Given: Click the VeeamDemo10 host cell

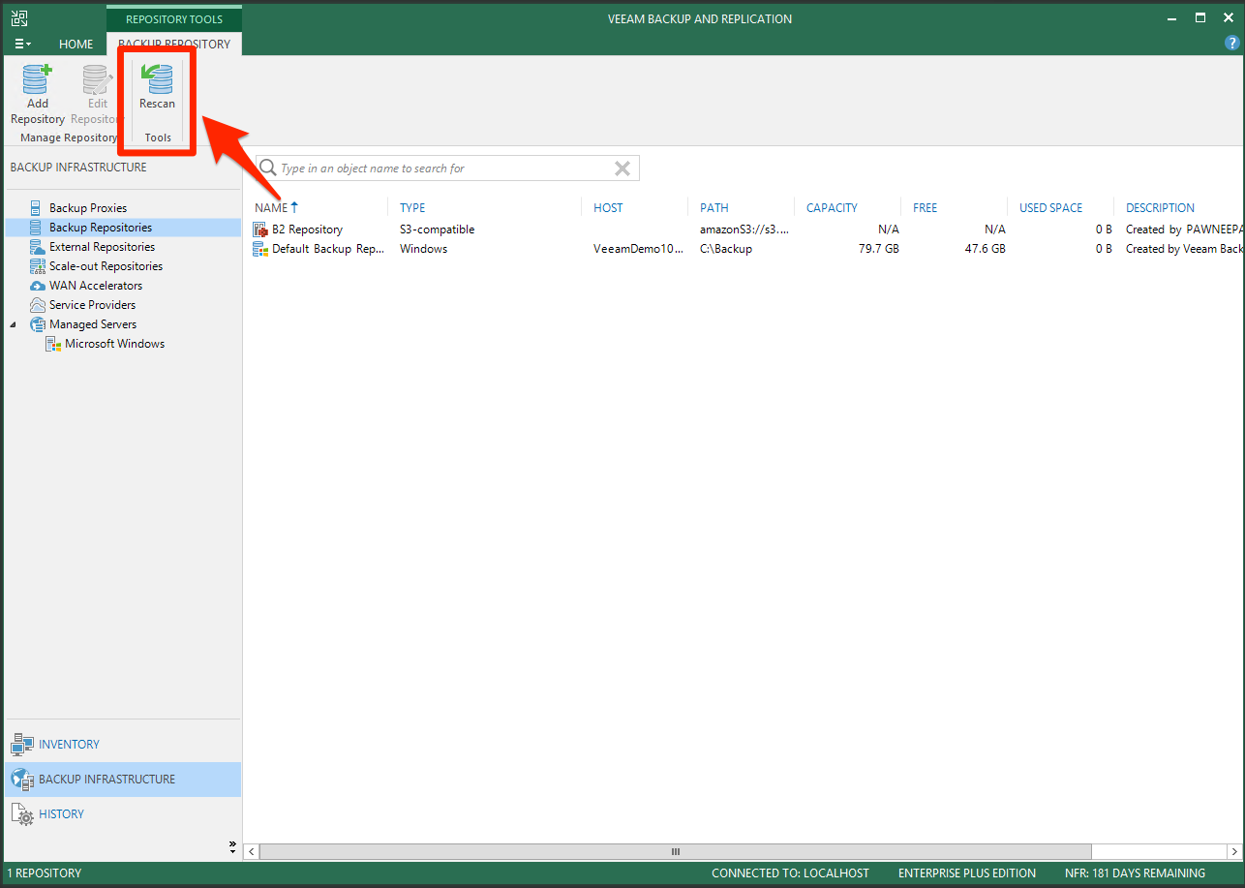Looking at the screenshot, I should [x=638, y=249].
